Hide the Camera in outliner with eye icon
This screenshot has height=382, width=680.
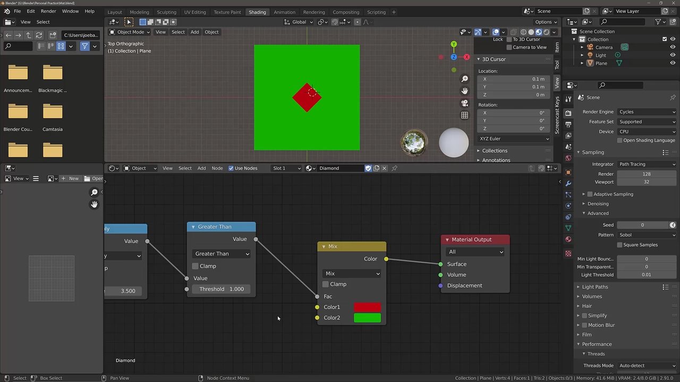click(673, 47)
